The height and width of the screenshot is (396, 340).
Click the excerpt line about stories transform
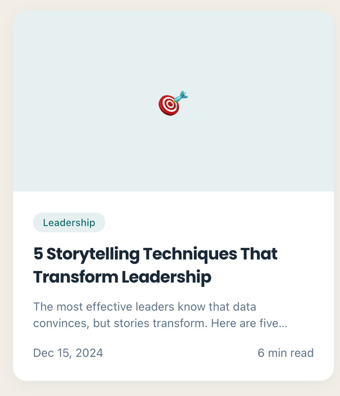coord(160,323)
